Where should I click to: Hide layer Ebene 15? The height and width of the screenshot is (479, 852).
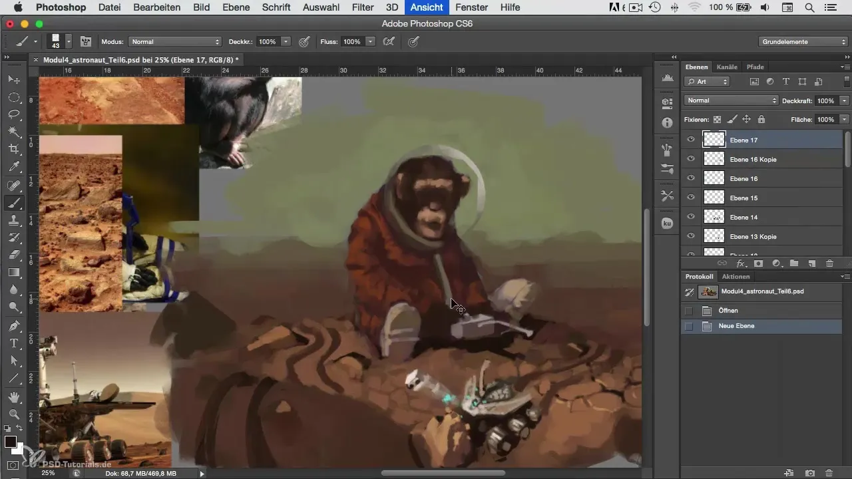(x=691, y=198)
